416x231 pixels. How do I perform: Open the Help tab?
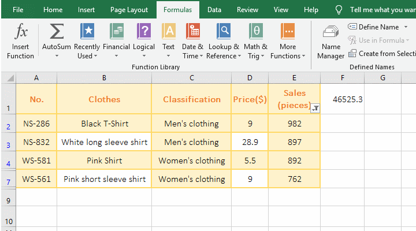[311, 10]
